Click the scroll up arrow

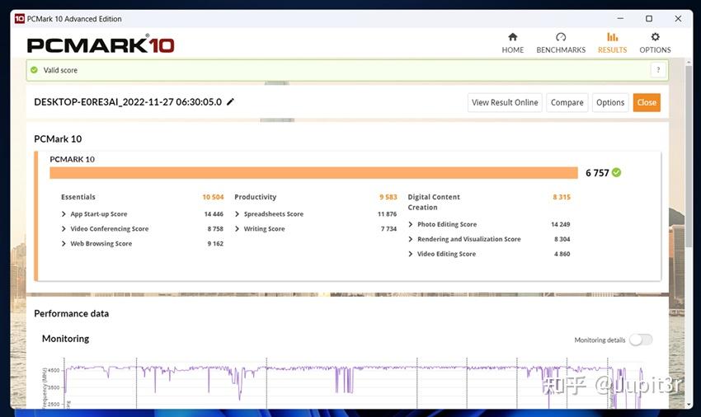689,61
